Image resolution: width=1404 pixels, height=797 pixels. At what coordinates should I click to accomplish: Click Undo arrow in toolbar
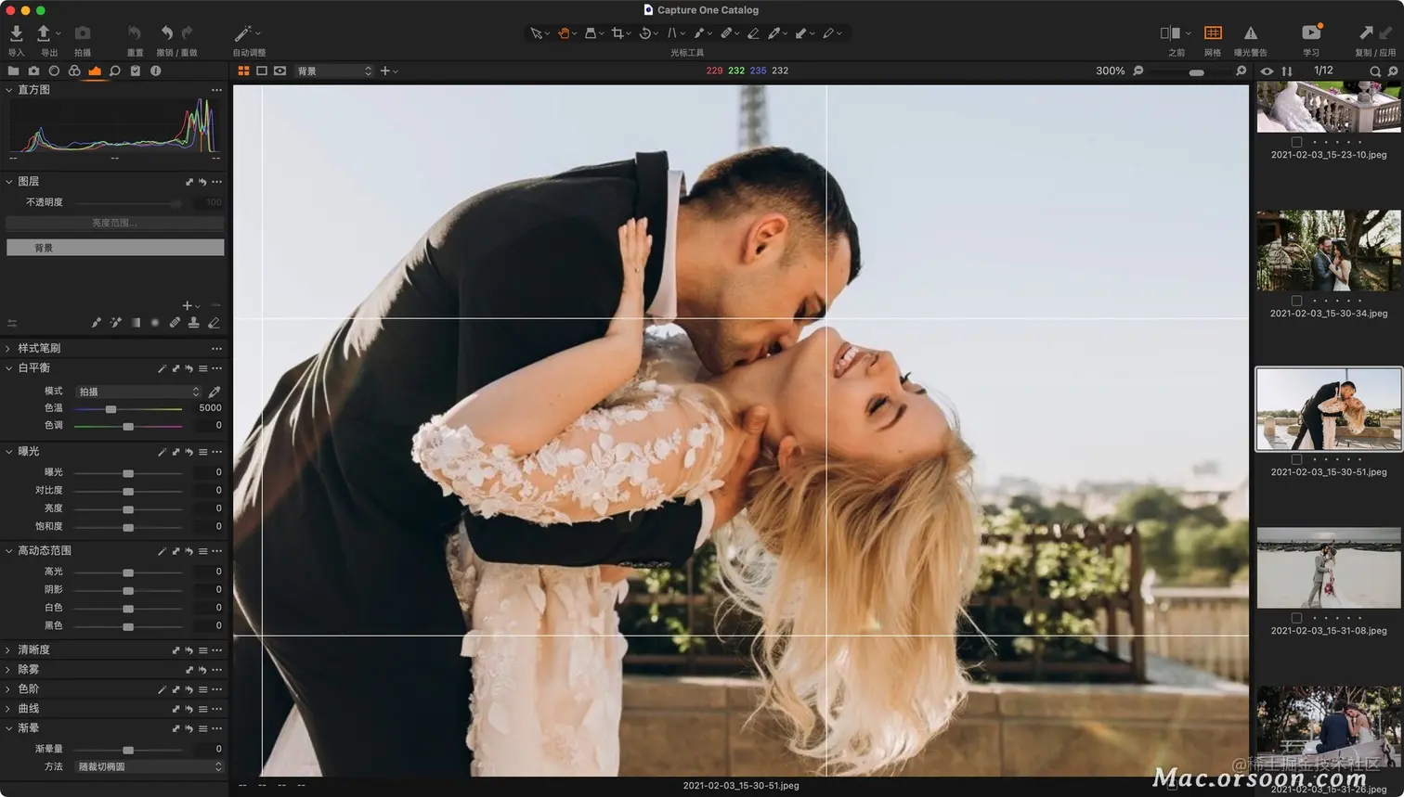point(166,33)
